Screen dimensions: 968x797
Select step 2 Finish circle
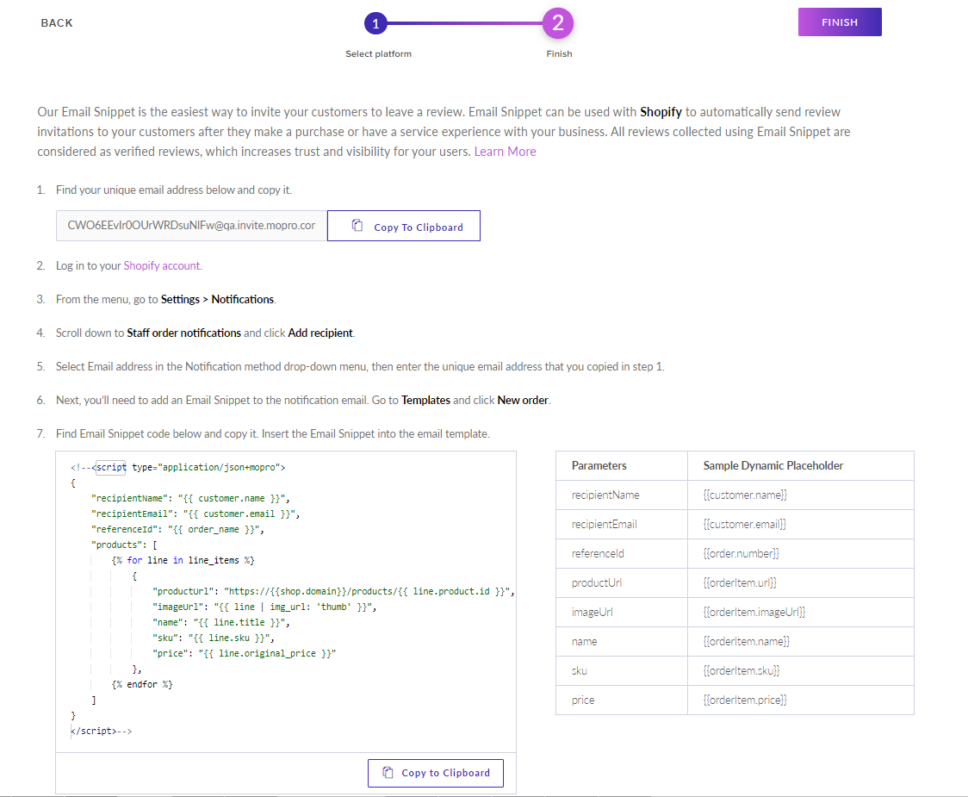tap(558, 23)
